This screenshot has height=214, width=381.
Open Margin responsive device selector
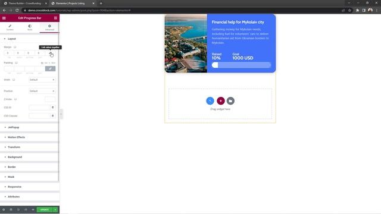point(15,47)
